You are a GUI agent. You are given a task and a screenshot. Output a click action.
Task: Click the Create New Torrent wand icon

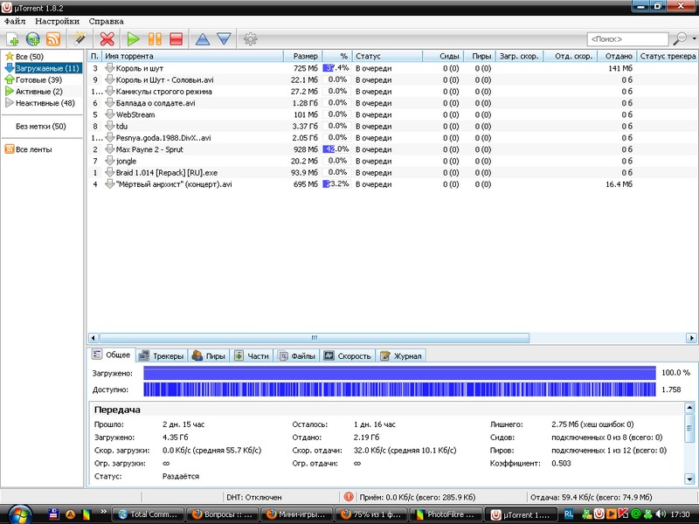point(79,39)
